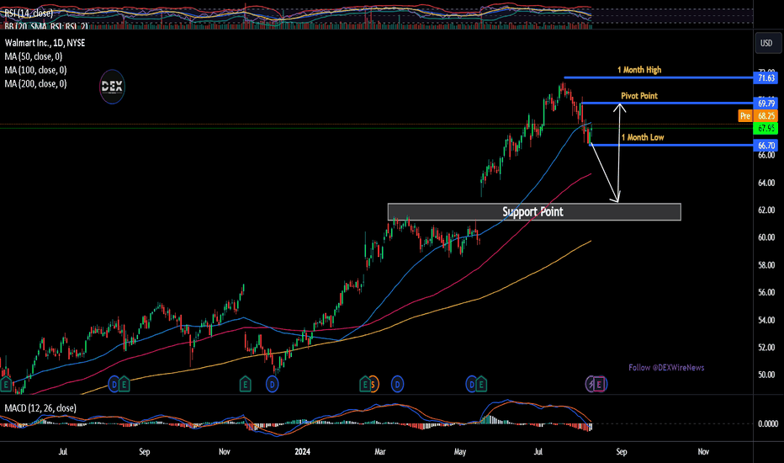Viewport: 784px width, 463px height.
Task: Click the orange Pre 68.25 pre-market label
Action: tap(758, 115)
